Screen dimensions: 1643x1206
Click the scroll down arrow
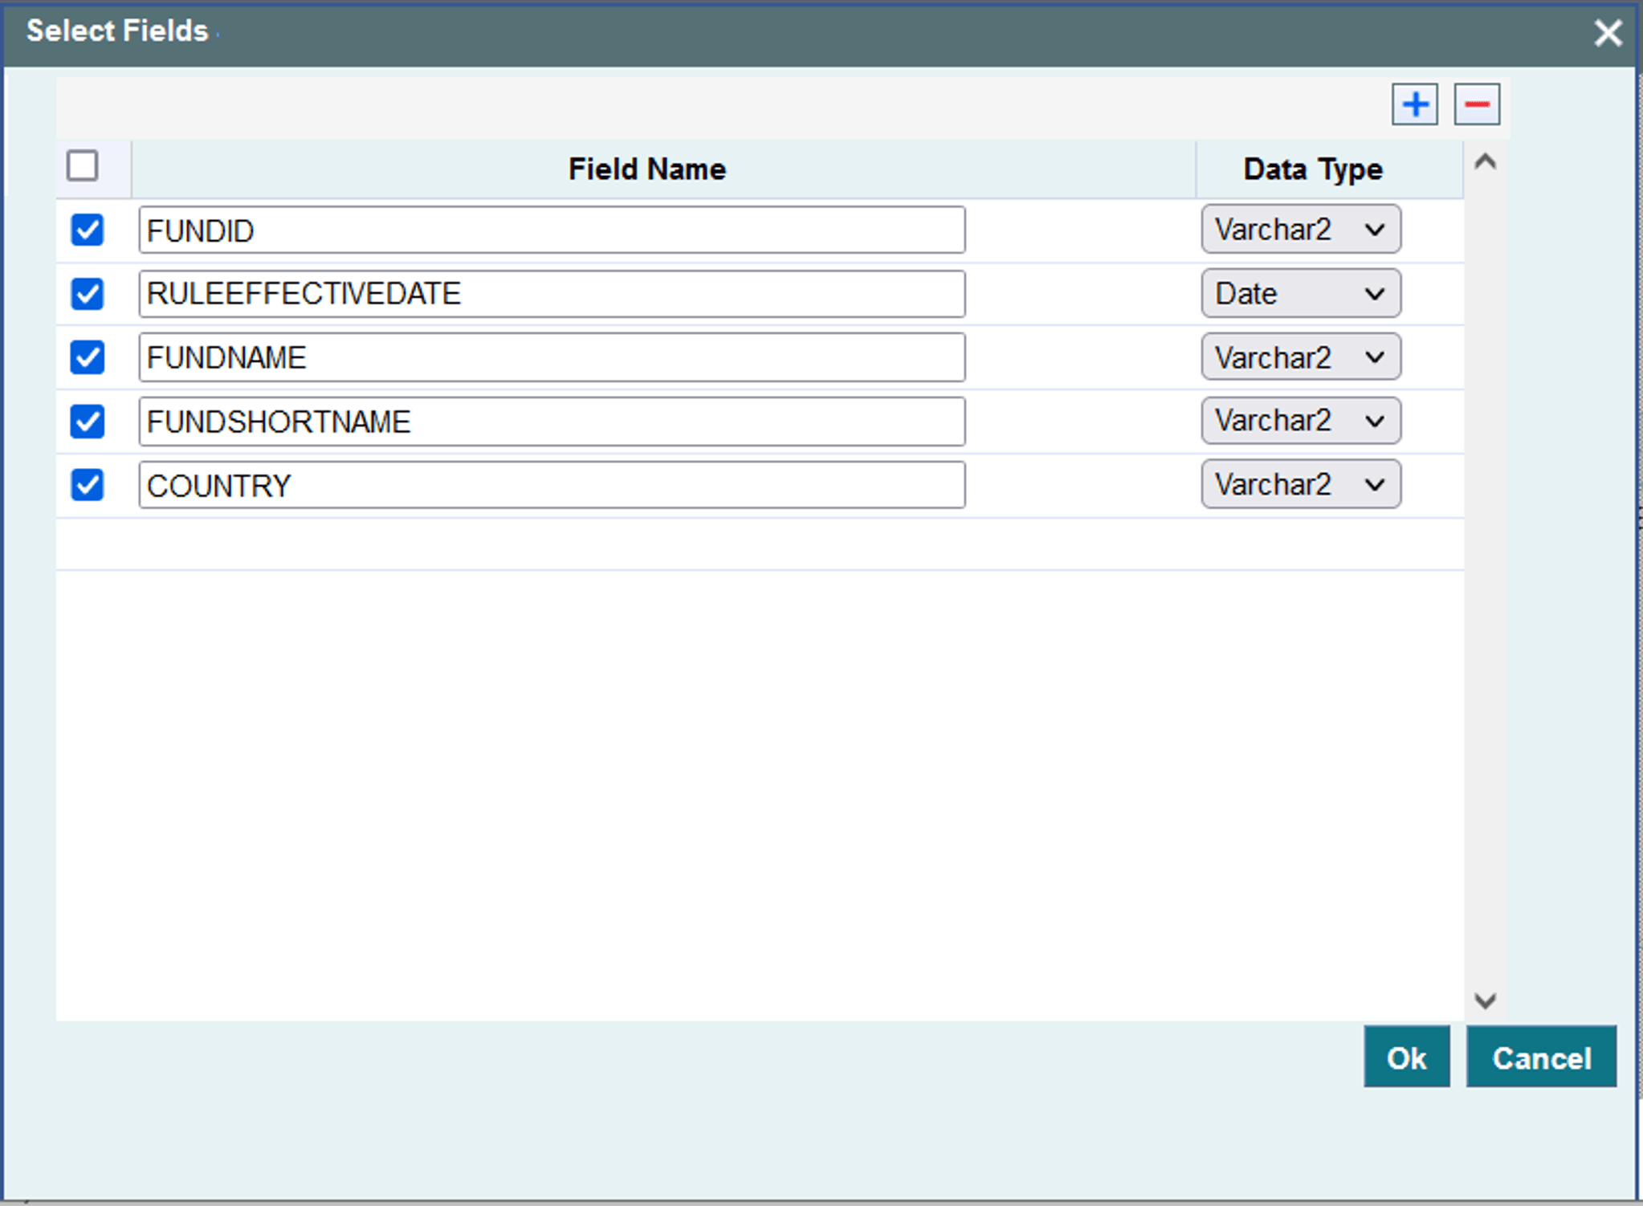1485,1000
